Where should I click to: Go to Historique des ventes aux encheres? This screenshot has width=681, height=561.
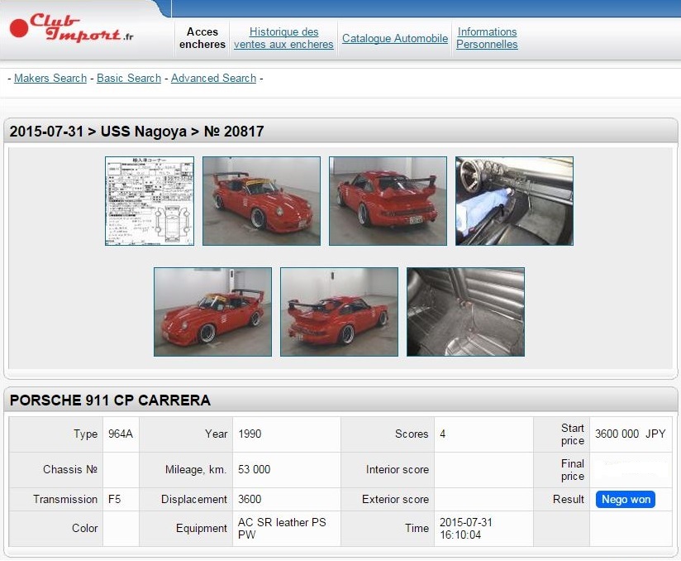(x=283, y=38)
